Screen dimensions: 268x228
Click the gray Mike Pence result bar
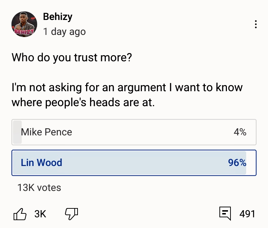tap(17, 132)
